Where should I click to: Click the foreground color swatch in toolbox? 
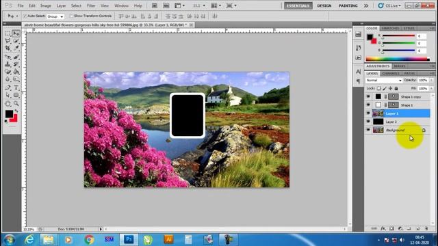(x=9, y=114)
